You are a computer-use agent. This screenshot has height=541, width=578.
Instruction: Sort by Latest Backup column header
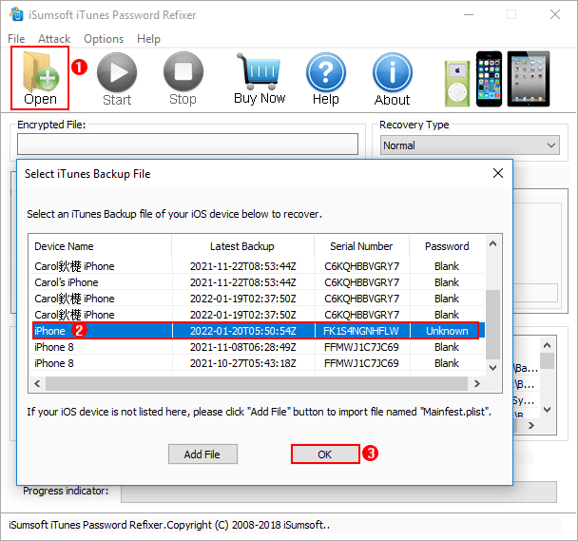tap(242, 246)
